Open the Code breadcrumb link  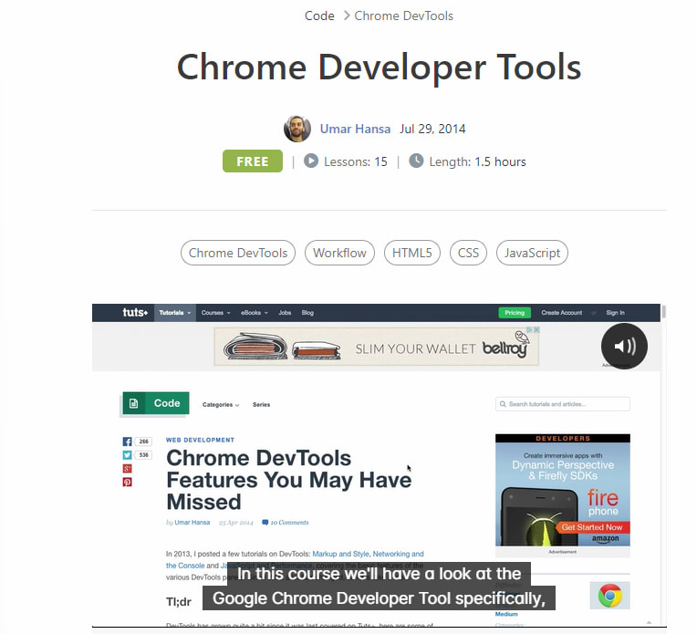pyautogui.click(x=319, y=16)
